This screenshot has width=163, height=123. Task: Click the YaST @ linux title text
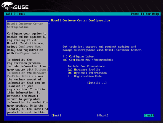pyautogui.click(x=15, y=14)
